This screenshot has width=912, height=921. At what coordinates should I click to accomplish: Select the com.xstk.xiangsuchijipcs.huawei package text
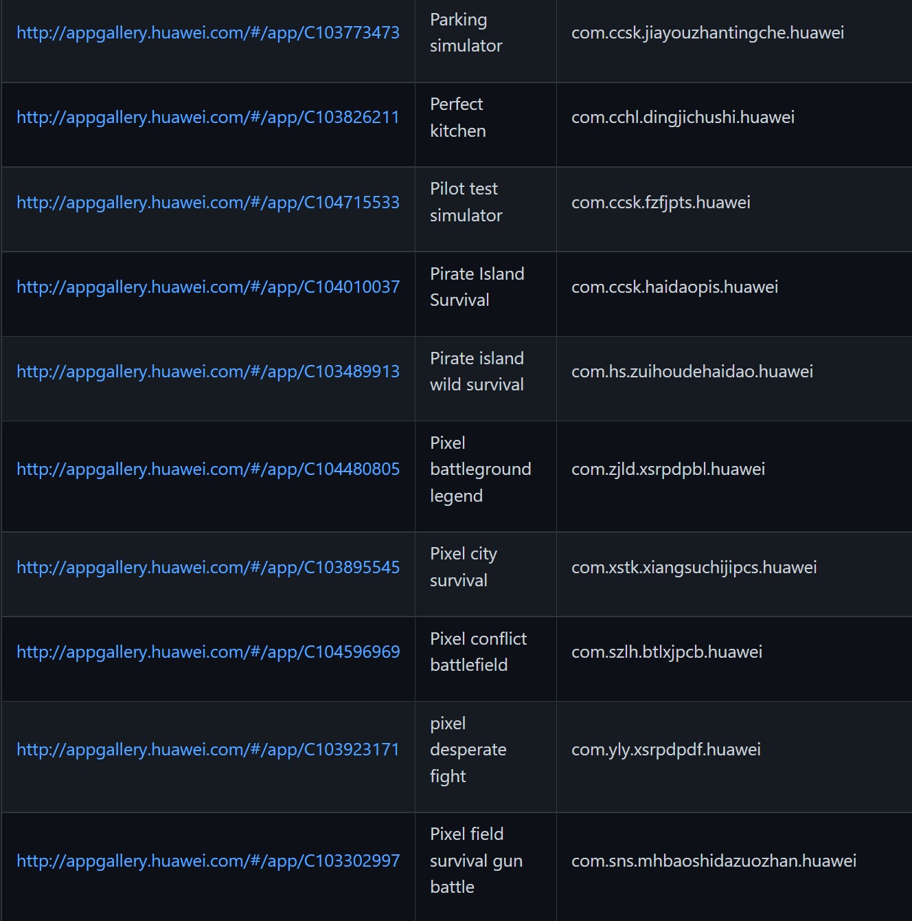(x=694, y=567)
